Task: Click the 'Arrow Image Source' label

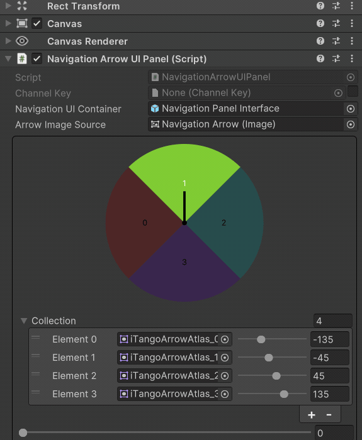Action: click(60, 124)
